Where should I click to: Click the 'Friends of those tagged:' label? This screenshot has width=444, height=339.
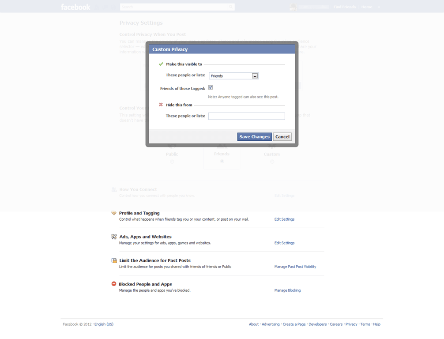tap(183, 88)
